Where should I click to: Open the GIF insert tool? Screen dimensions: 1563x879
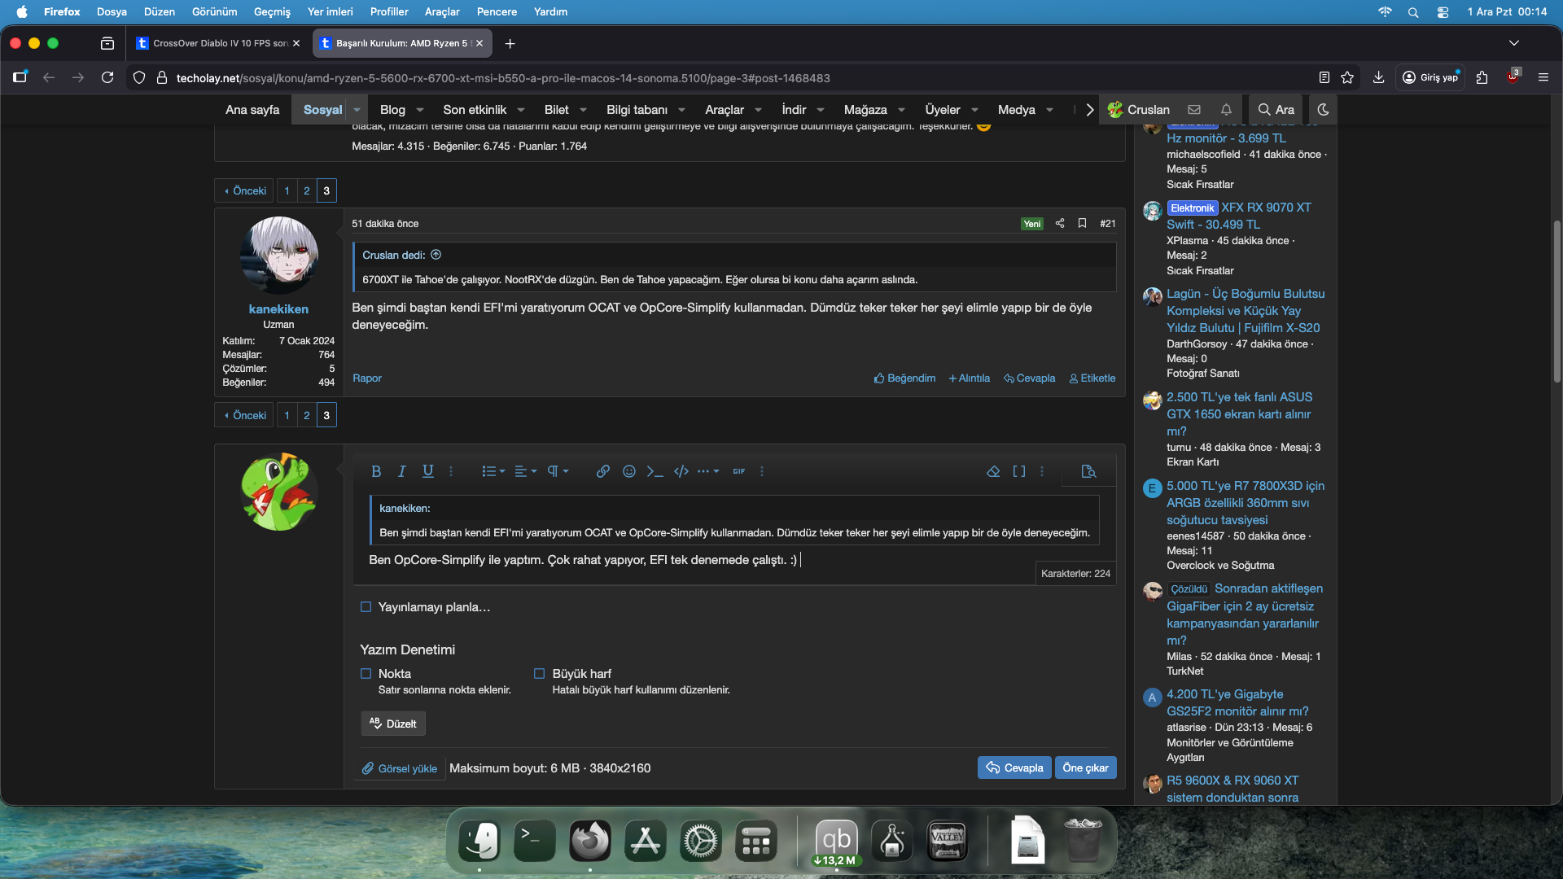738,471
